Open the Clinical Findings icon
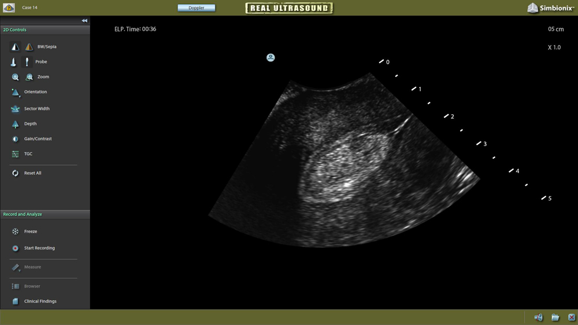Viewport: 578px width, 325px height. point(15,301)
